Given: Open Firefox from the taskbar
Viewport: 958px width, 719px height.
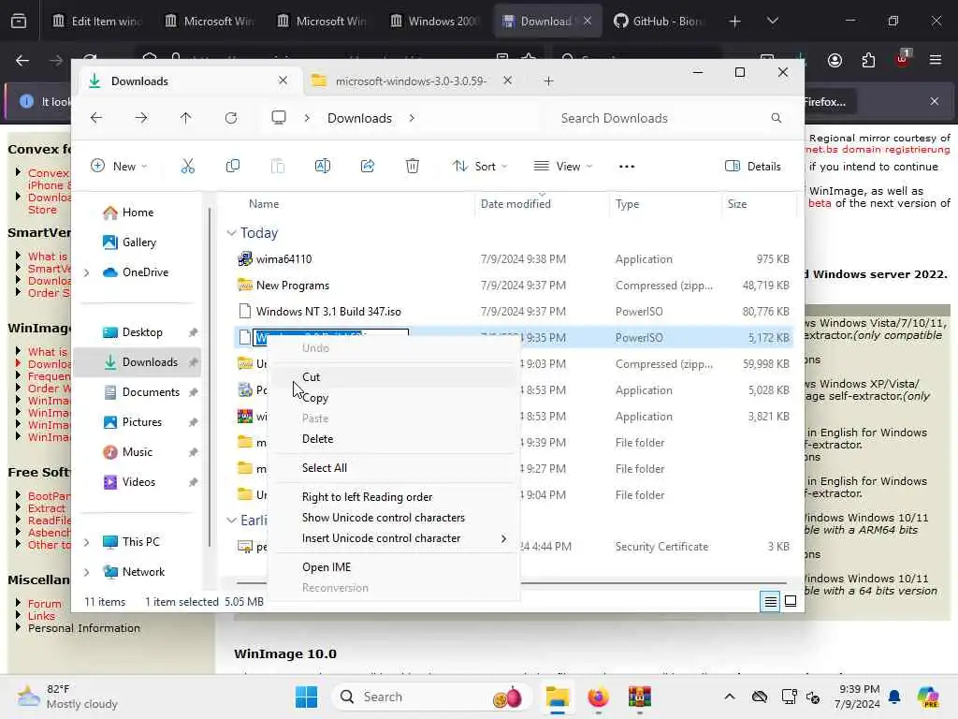Looking at the screenshot, I should tap(598, 697).
